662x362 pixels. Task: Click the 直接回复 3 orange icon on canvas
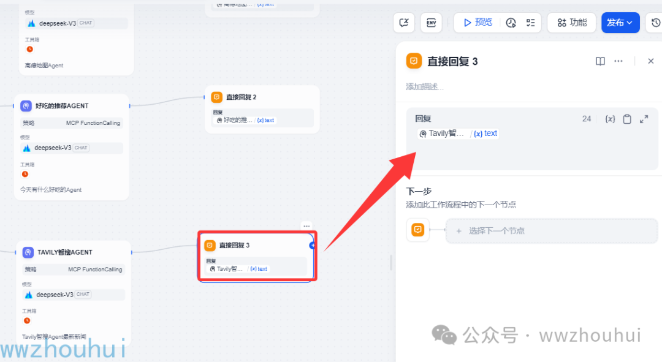(210, 245)
